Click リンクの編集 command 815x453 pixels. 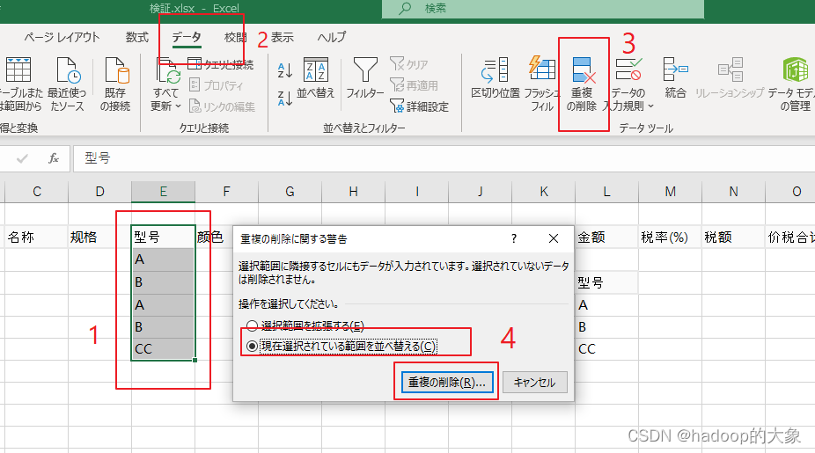point(222,106)
